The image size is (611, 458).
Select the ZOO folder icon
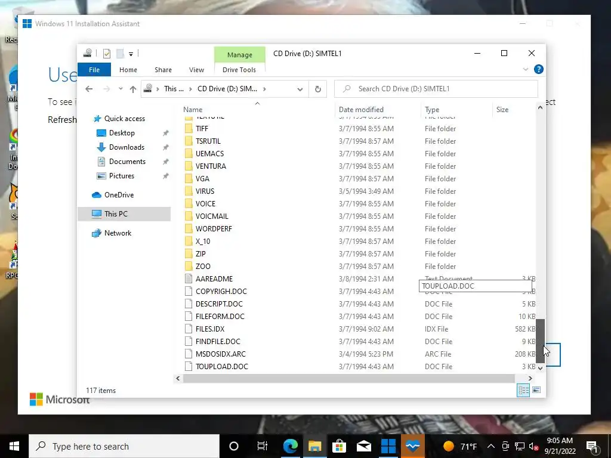click(x=189, y=266)
